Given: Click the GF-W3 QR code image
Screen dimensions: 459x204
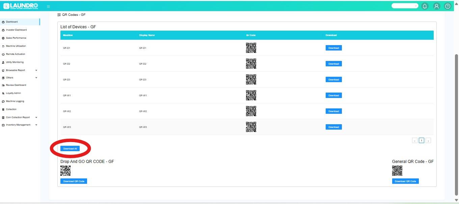Looking at the screenshot, I should coord(251,127).
